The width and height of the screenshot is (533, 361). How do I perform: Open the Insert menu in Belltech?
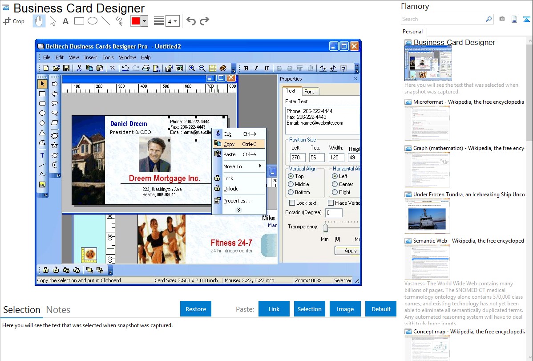pos(90,57)
